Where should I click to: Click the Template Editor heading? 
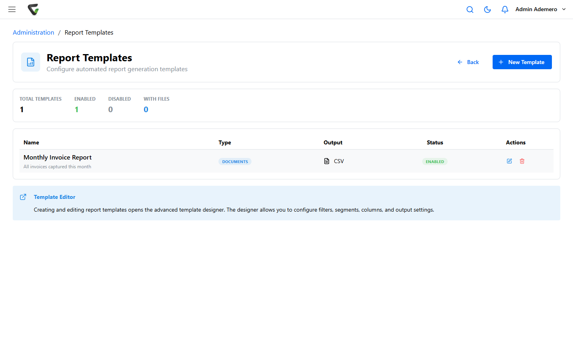pyautogui.click(x=55, y=197)
